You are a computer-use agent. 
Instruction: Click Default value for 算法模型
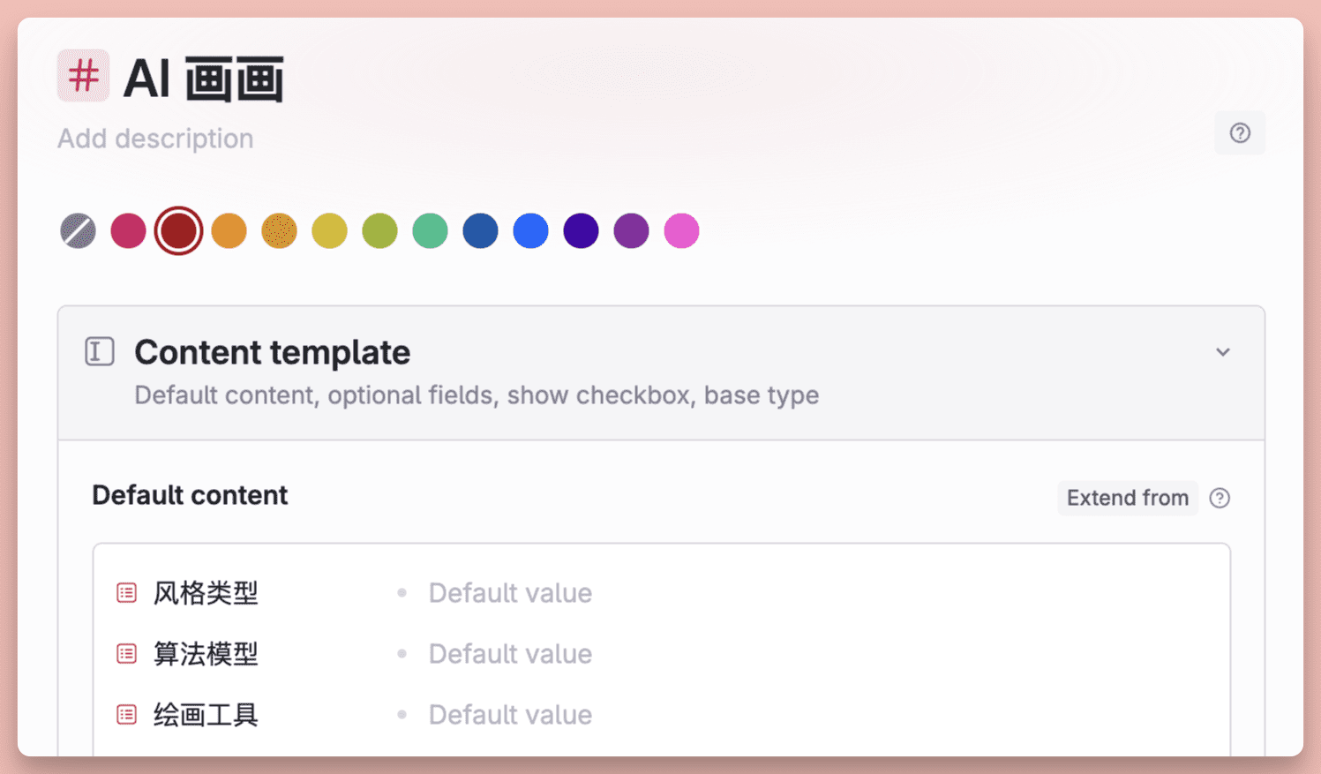(510, 654)
